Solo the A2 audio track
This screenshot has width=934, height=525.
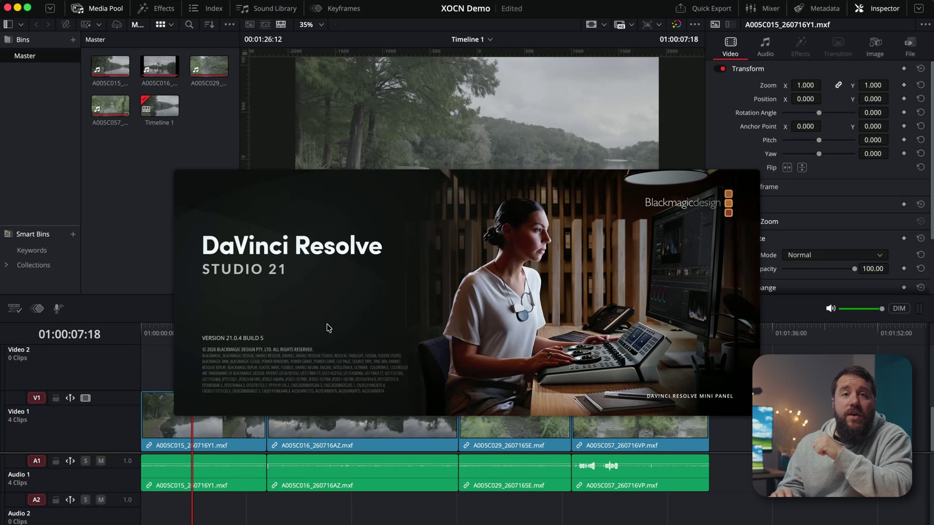86,500
